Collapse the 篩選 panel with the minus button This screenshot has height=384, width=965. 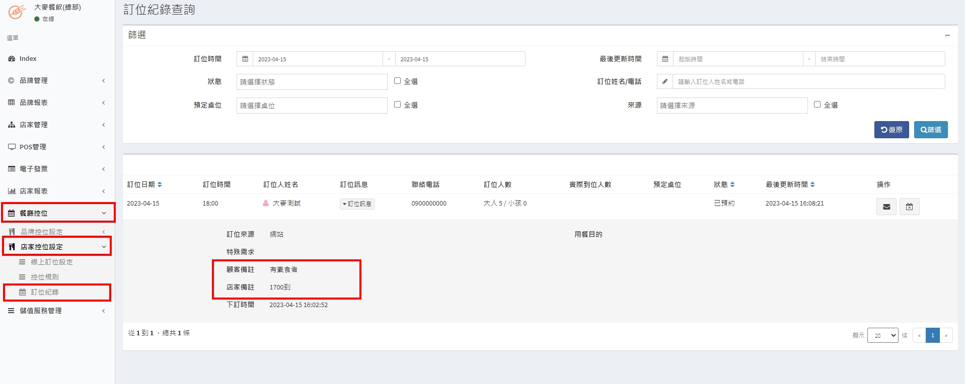[x=947, y=35]
